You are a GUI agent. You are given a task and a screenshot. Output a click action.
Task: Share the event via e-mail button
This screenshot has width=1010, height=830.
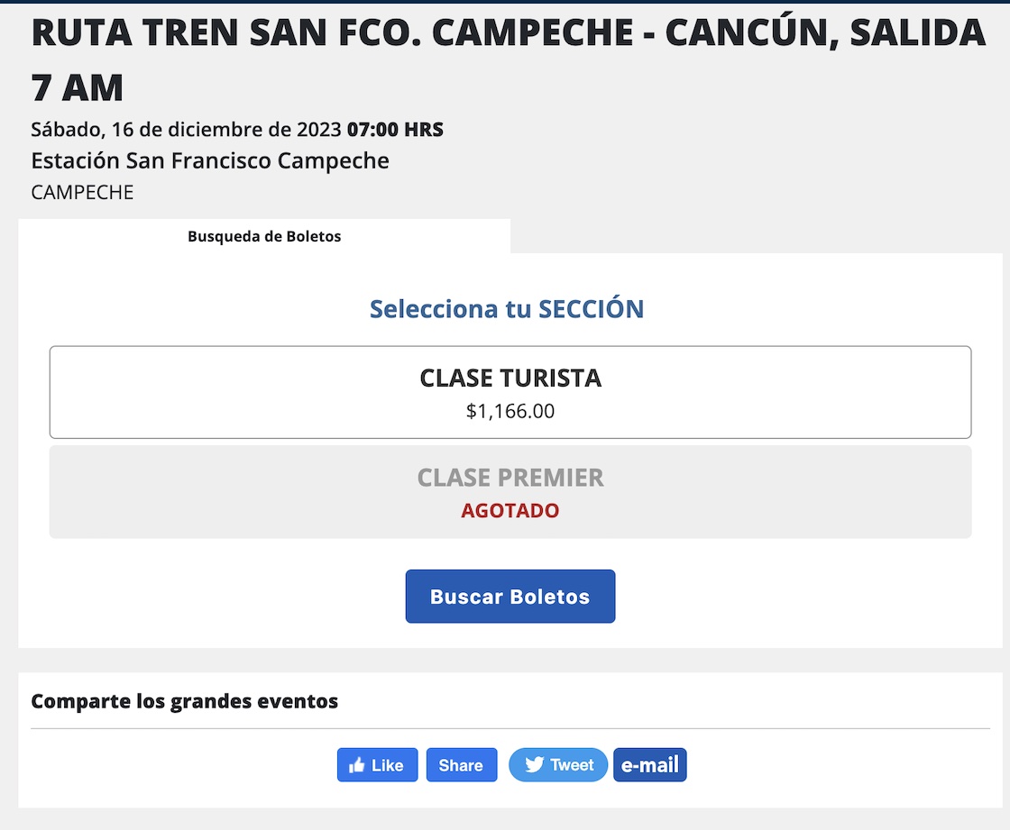pyautogui.click(x=650, y=765)
